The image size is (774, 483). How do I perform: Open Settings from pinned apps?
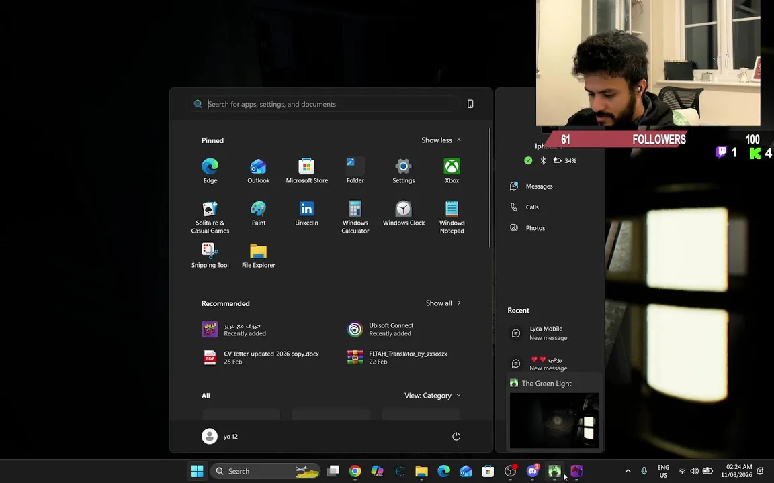click(x=403, y=171)
